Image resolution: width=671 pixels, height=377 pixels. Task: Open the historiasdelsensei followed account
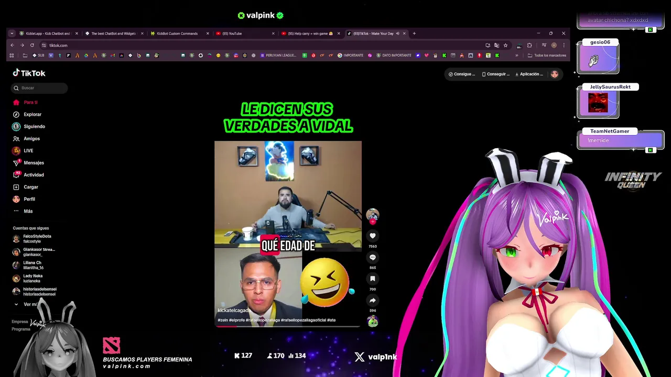(x=35, y=291)
